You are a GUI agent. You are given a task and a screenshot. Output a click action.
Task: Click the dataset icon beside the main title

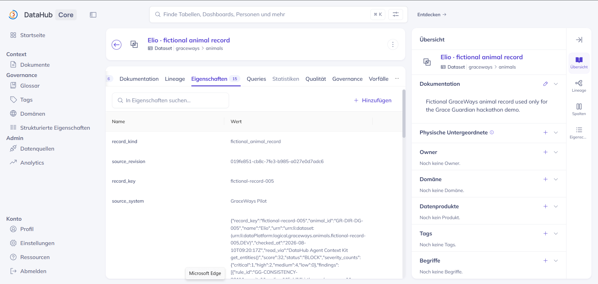[x=134, y=44]
